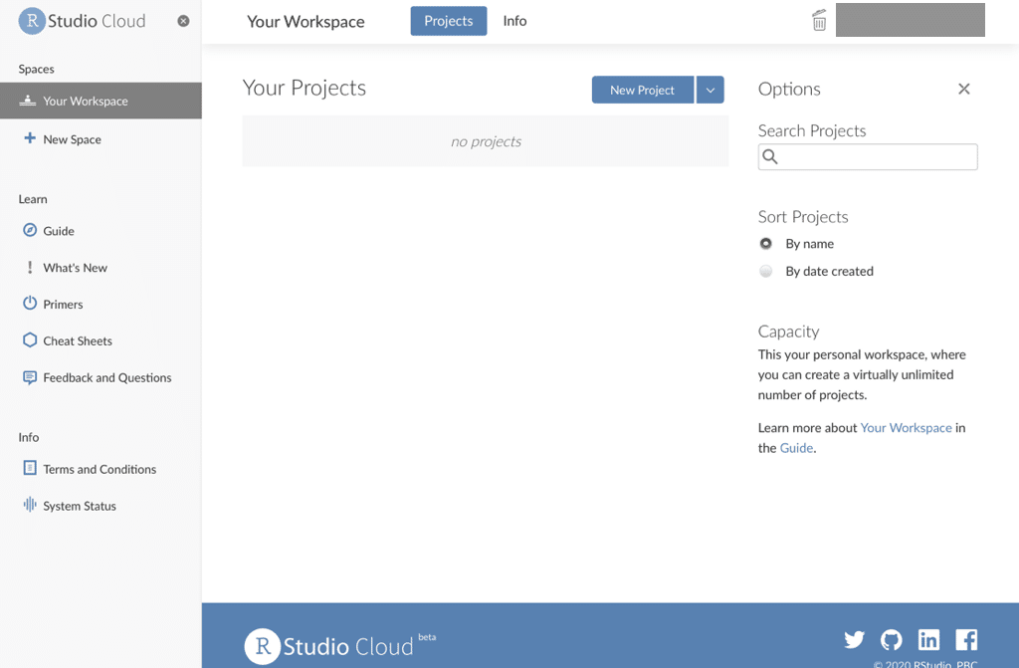Close the Options panel
1019x668 pixels.
click(963, 89)
